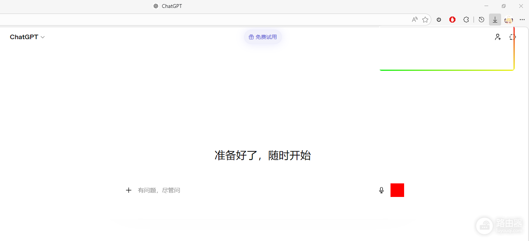The image size is (529, 241).
Task: Click the 免费试用 free trial button
Action: coord(263,37)
